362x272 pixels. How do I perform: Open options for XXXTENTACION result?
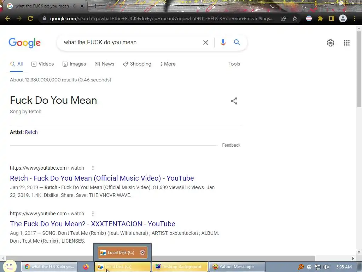93,214
